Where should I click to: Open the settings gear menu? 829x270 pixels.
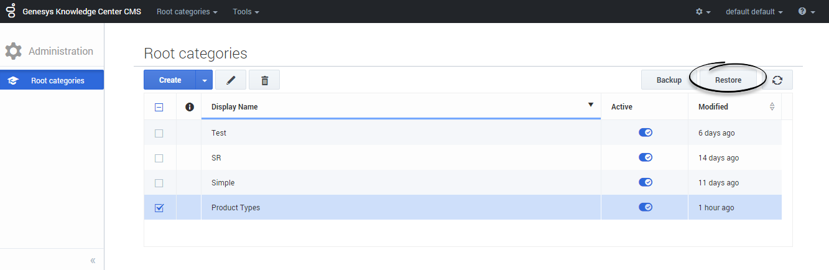pyautogui.click(x=703, y=12)
